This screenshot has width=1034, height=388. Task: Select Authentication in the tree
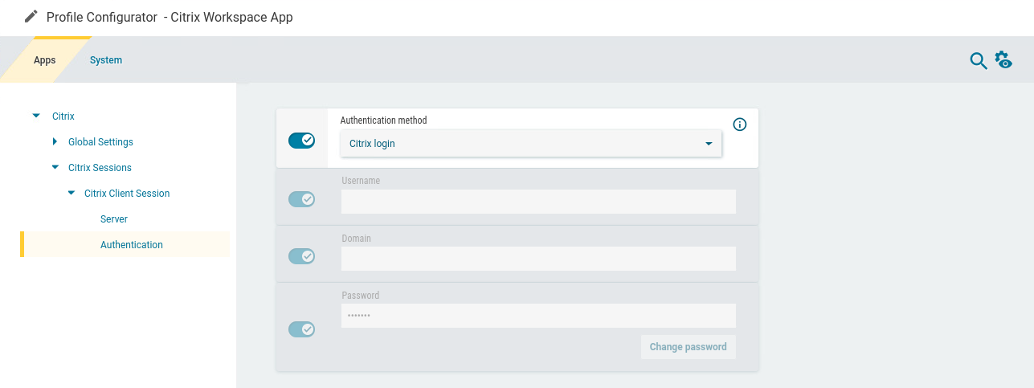tap(132, 245)
